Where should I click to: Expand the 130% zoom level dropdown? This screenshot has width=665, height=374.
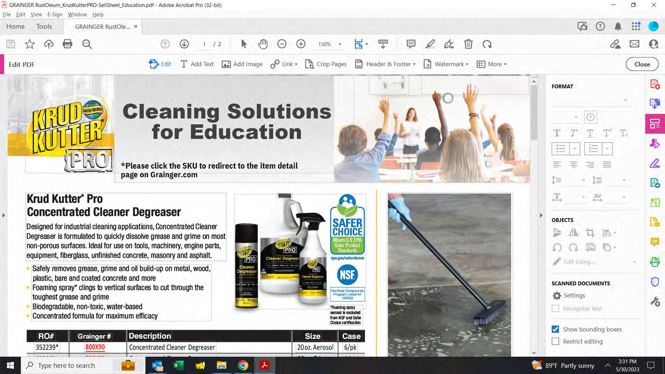pos(340,44)
